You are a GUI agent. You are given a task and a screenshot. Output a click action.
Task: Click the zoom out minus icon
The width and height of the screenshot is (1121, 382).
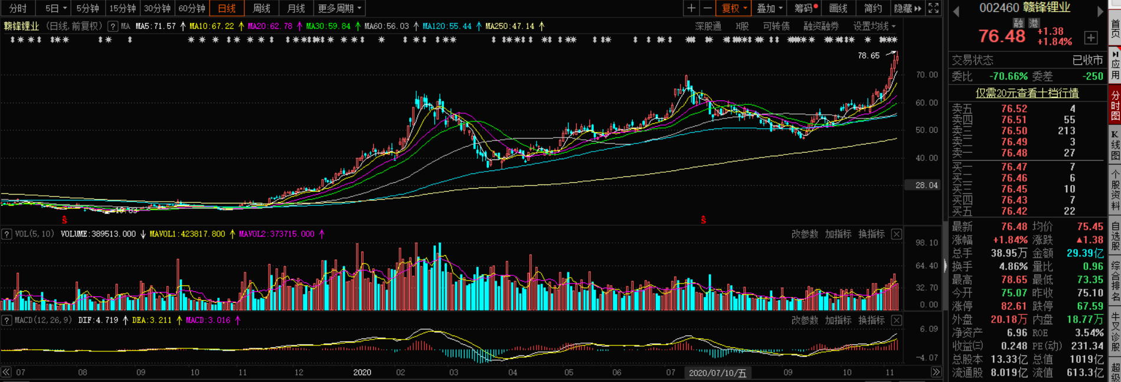click(707, 8)
